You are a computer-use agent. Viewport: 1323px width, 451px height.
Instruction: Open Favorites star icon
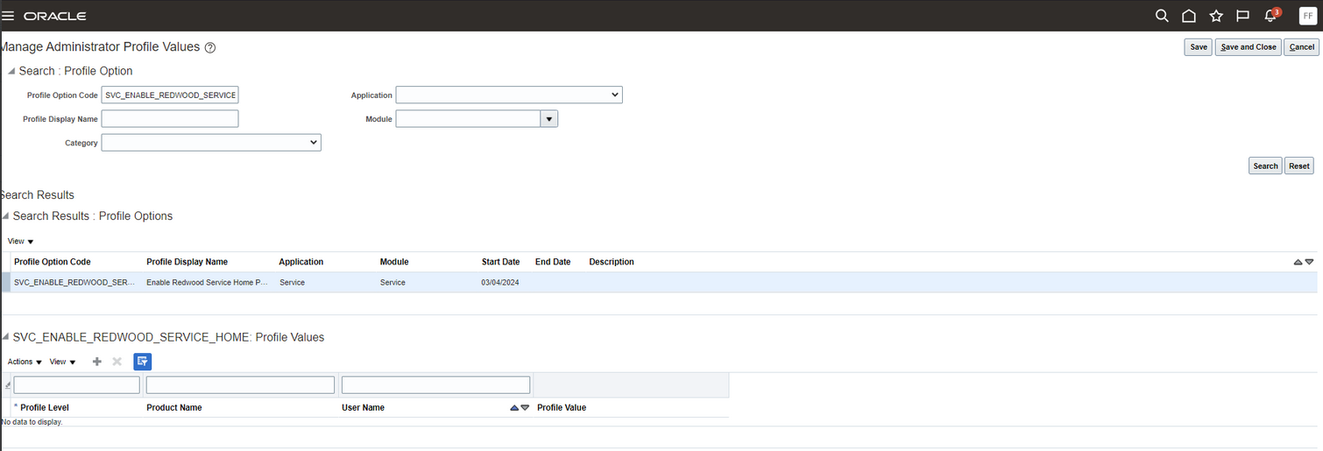[x=1216, y=16]
